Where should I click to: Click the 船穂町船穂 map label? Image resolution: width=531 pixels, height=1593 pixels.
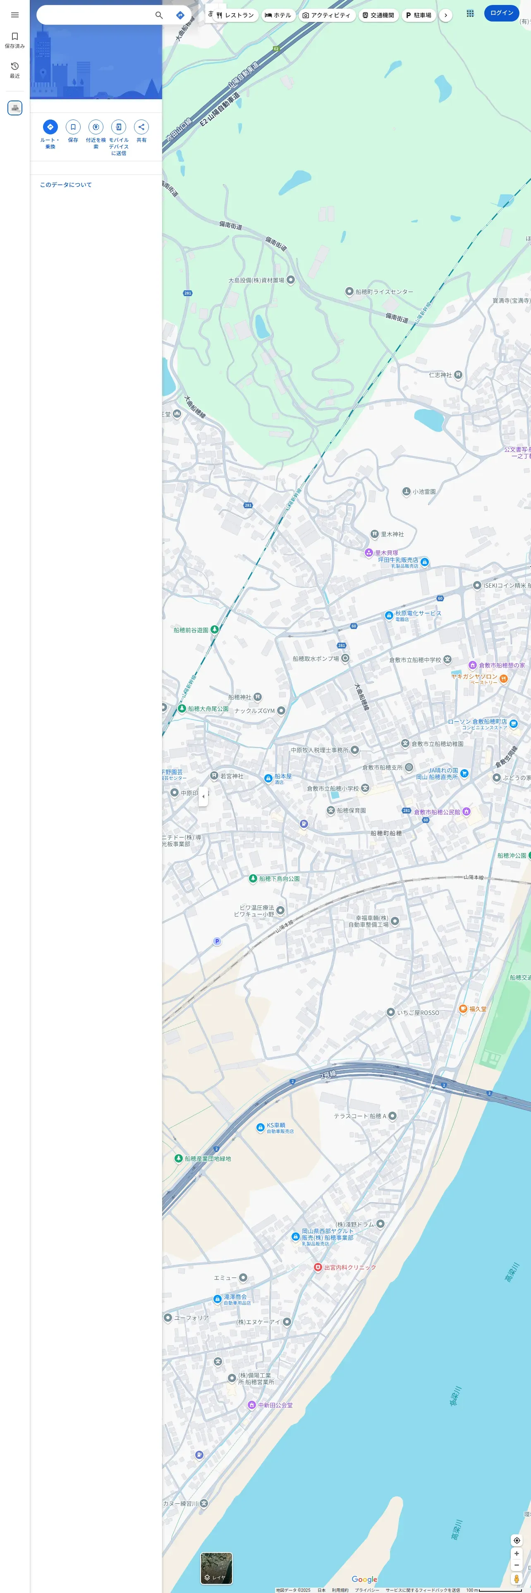386,833
